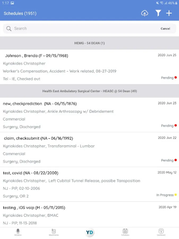179x239 pixels.
Task: Open the Dashboard gauge tab
Action: 161,232
